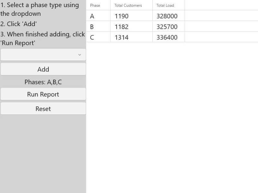
Task: Select the row for Phase A
Action: point(92,16)
